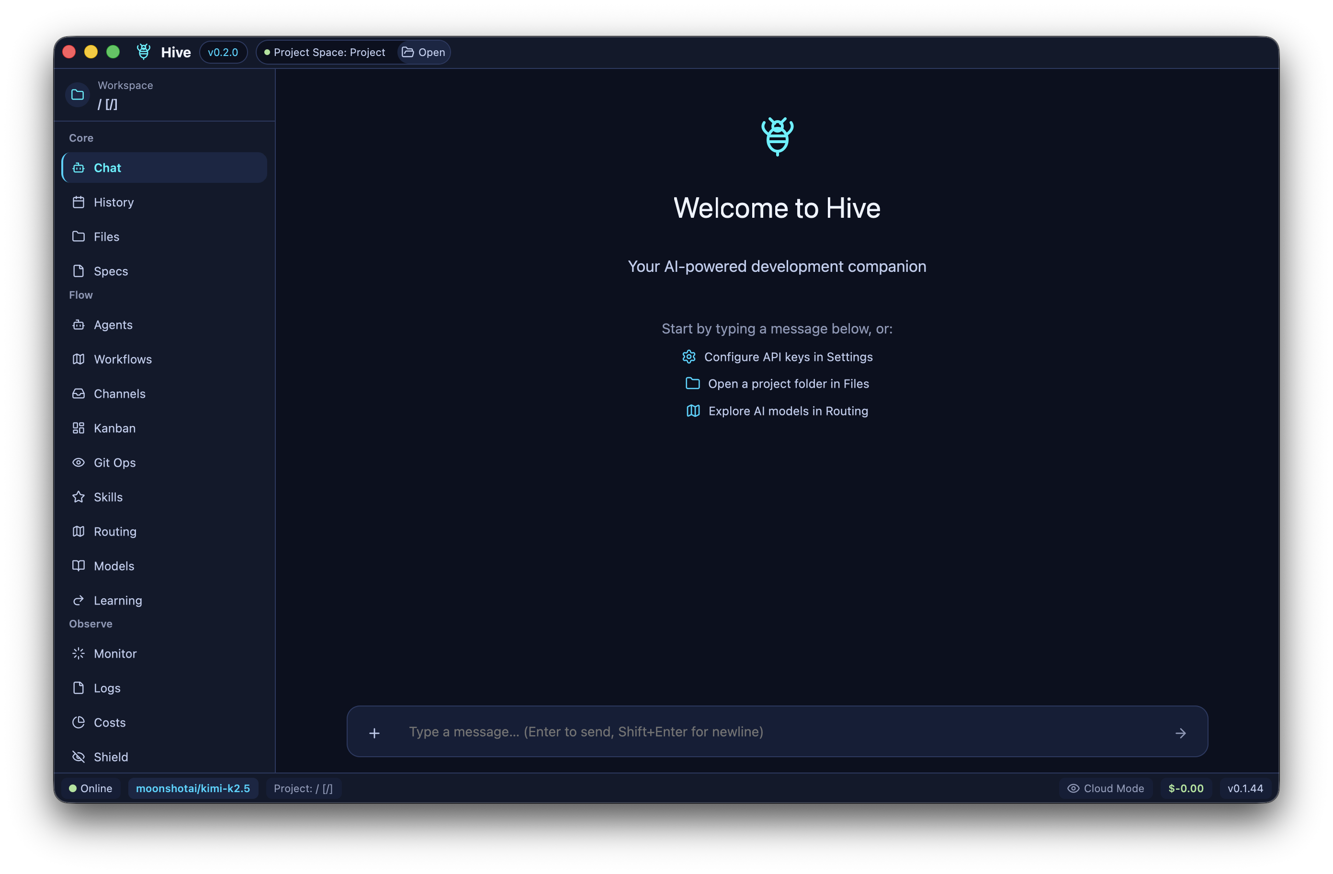
Task: Follow the Configure API keys in Settings link
Action: (788, 357)
